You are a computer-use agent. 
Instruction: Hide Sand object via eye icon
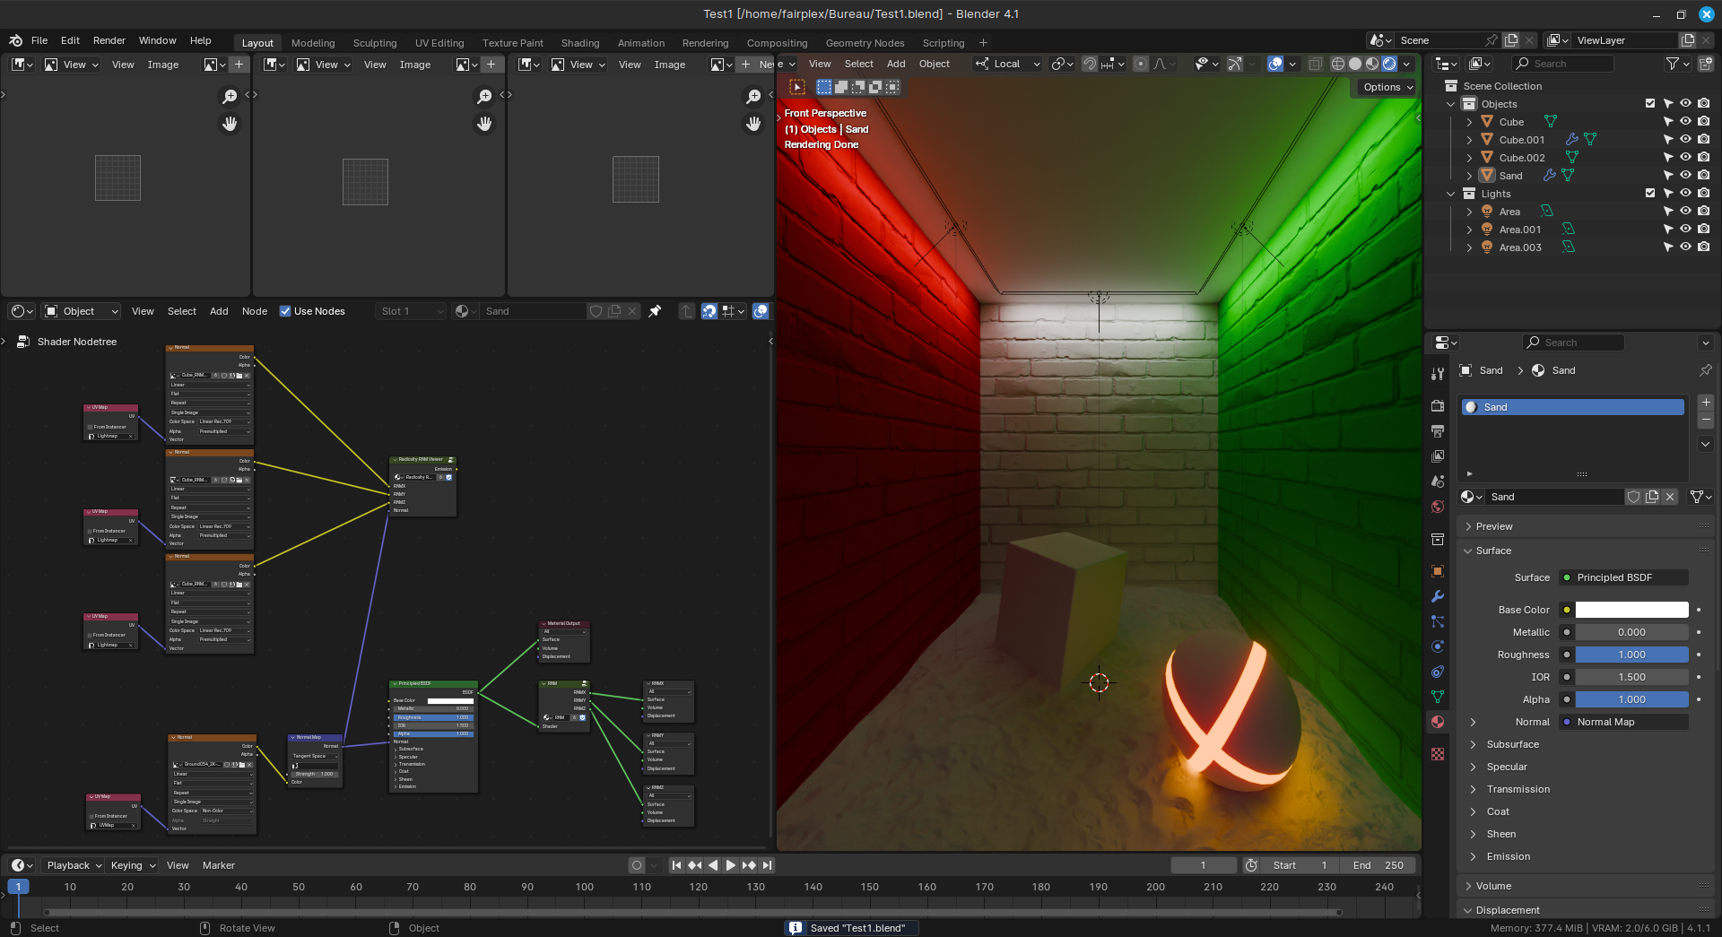[x=1686, y=176]
